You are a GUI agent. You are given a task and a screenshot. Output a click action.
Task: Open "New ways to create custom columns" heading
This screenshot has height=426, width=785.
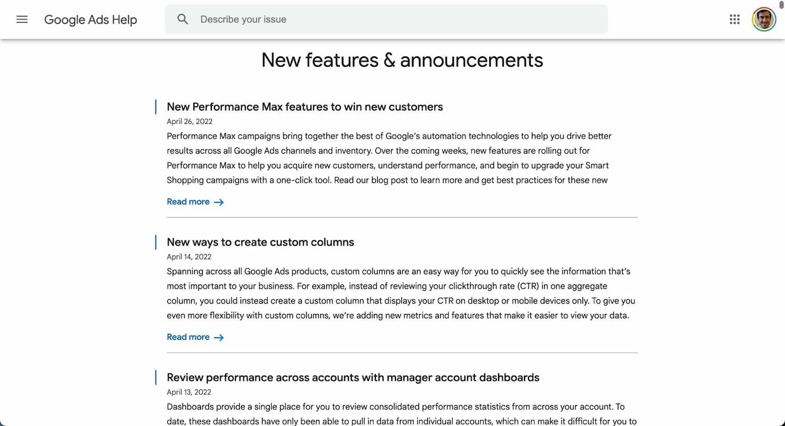tap(260, 242)
